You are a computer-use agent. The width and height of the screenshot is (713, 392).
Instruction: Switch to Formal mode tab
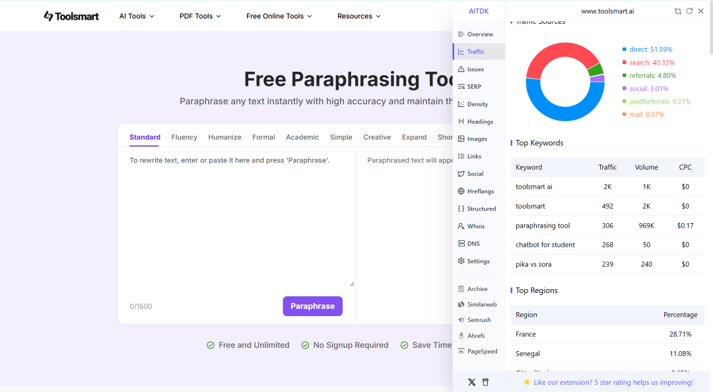[263, 137]
